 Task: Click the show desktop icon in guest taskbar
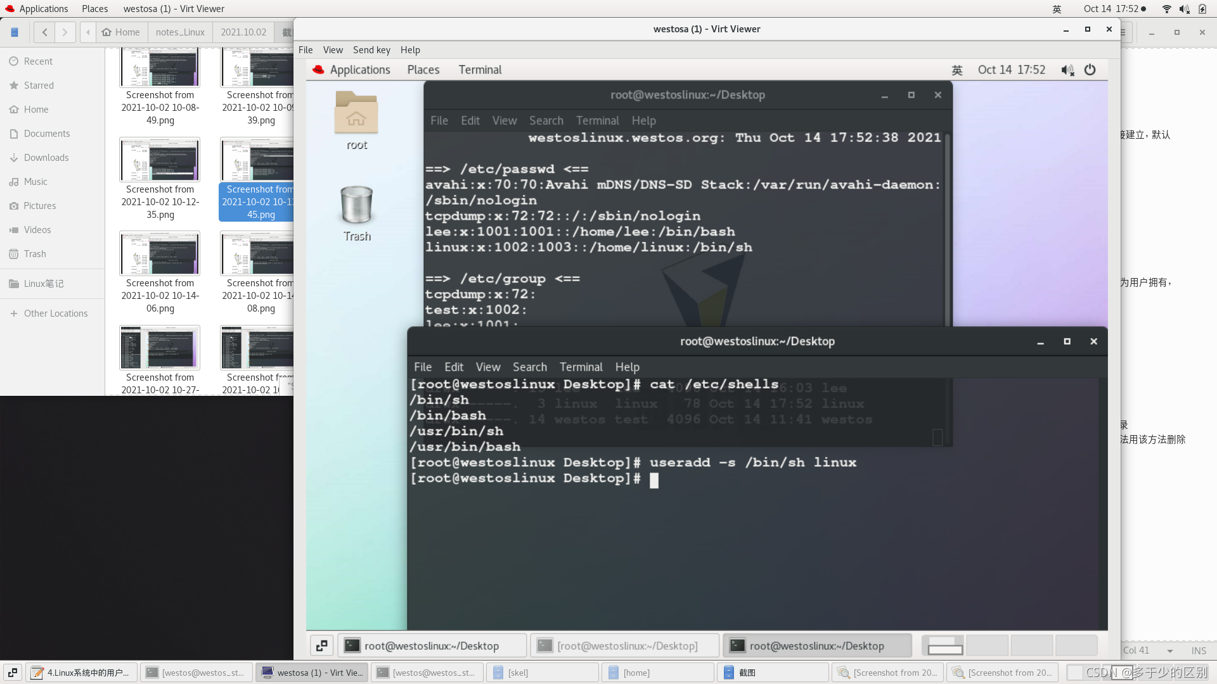[321, 645]
